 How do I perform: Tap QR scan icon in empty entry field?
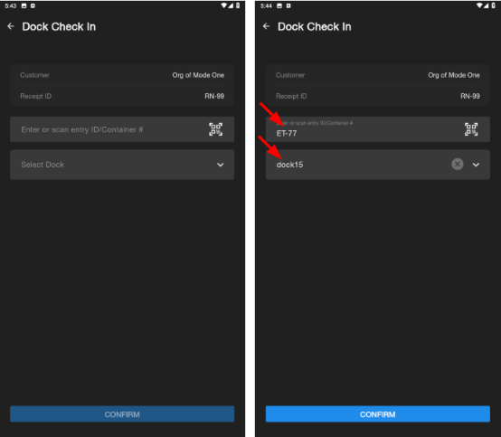tap(215, 129)
